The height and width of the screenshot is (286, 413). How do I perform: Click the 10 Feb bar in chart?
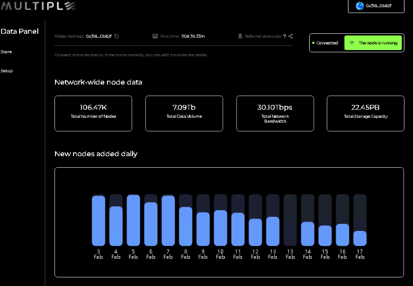click(x=220, y=228)
